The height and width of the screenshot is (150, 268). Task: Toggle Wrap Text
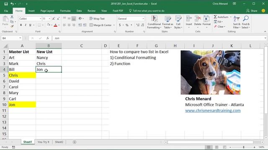[97, 19]
